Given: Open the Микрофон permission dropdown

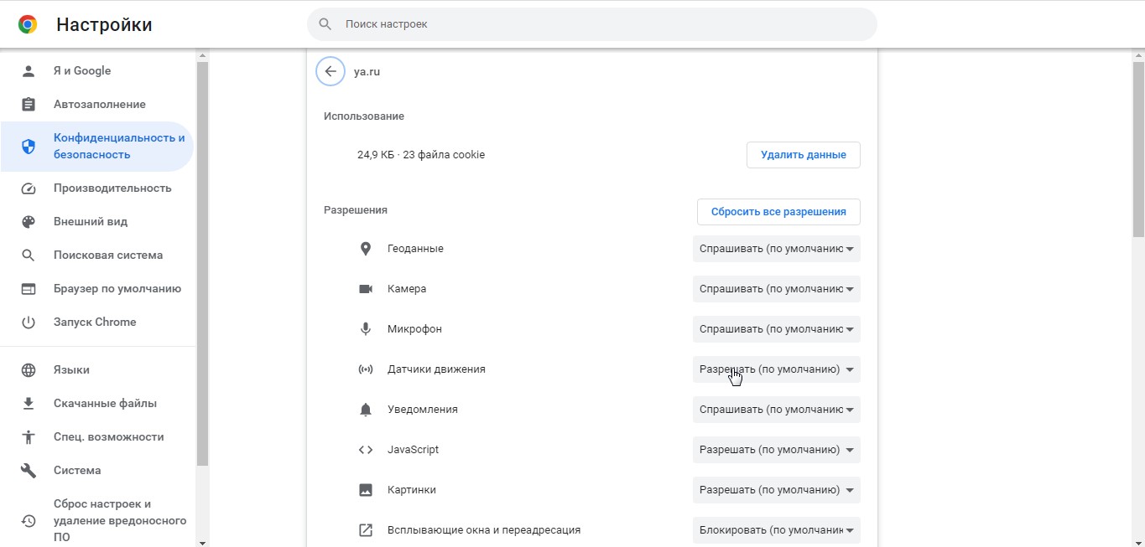Looking at the screenshot, I should click(x=775, y=328).
